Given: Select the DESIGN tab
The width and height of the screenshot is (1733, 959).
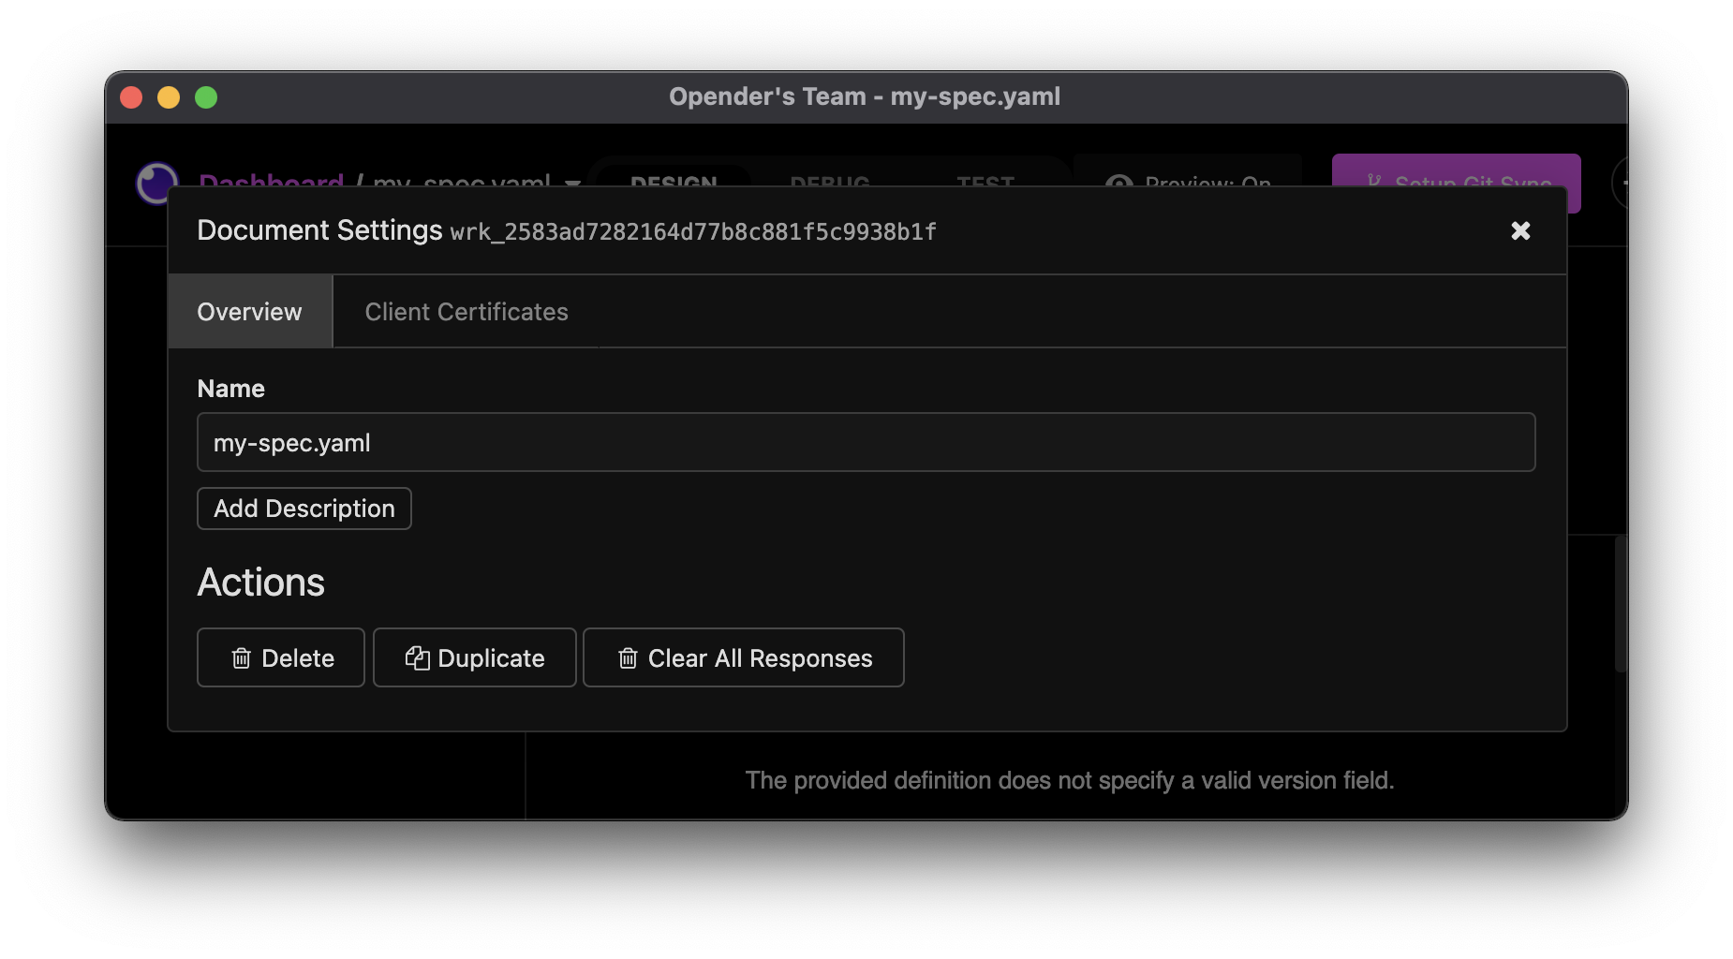Looking at the screenshot, I should click(674, 180).
